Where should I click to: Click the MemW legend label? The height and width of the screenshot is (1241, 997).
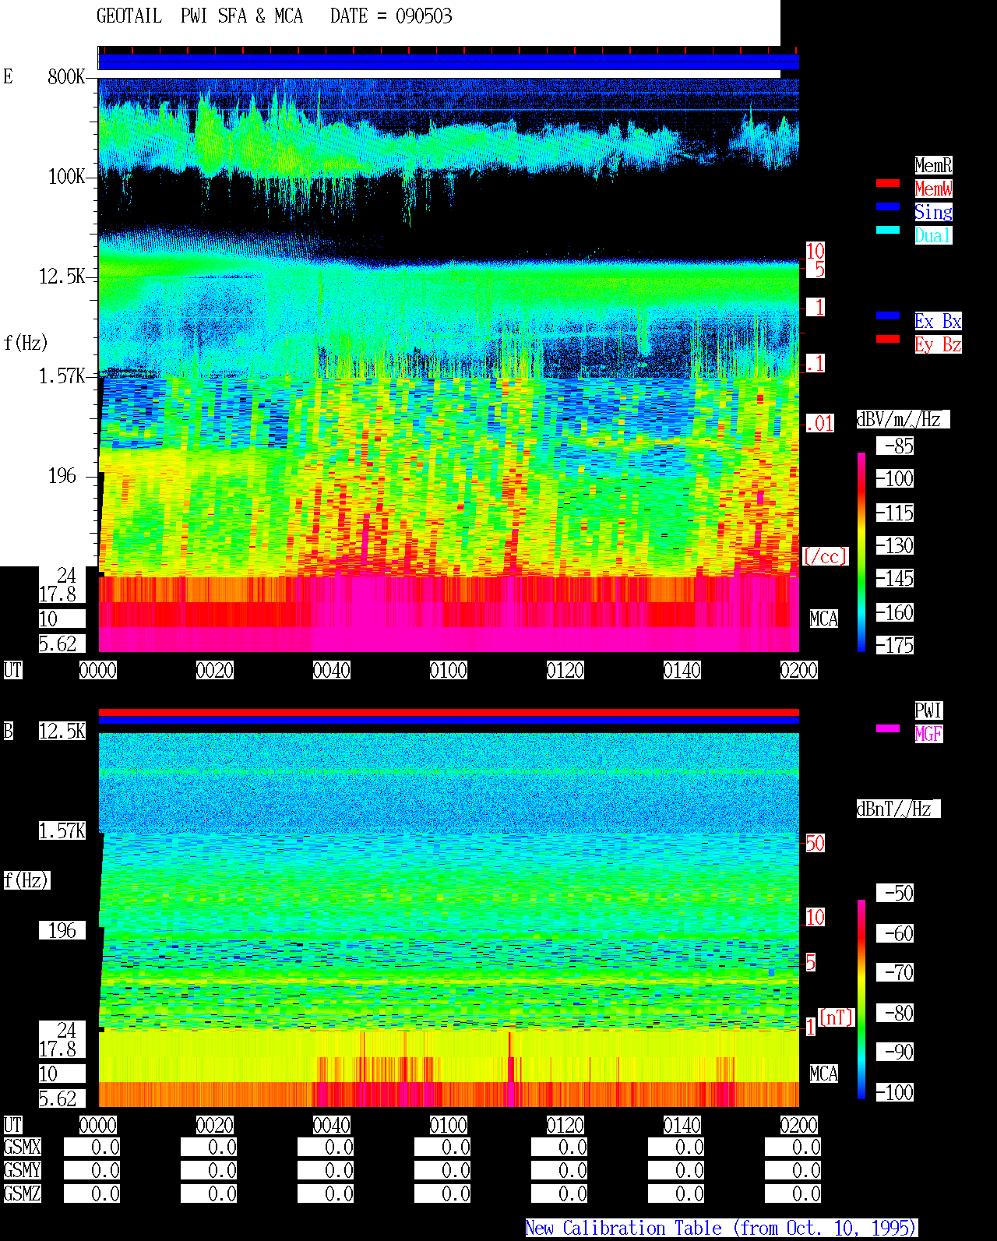933,189
